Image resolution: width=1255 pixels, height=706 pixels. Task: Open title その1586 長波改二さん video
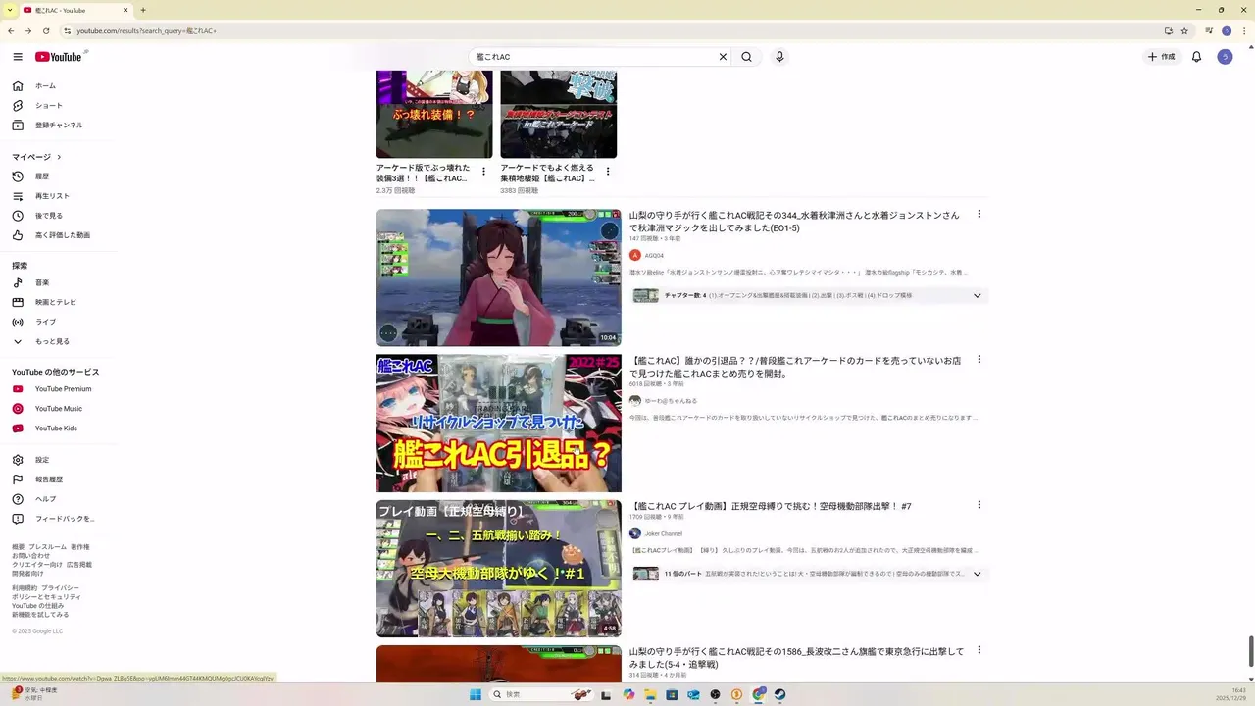(796, 658)
